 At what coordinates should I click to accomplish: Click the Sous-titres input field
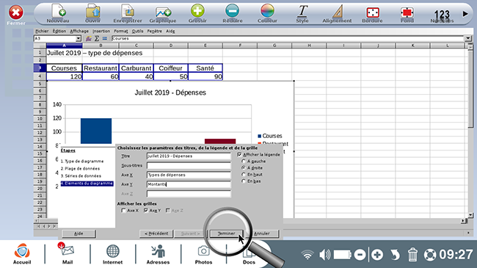click(x=189, y=165)
